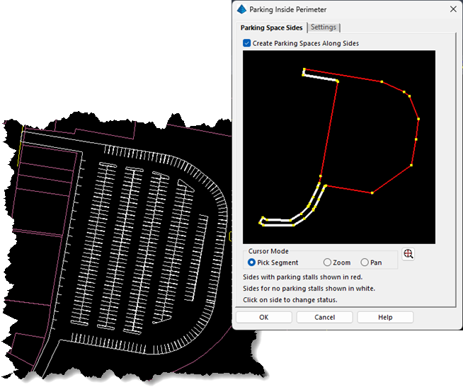Click the zoom extents magnifier icon
Image resolution: width=463 pixels, height=387 pixels.
(x=408, y=254)
